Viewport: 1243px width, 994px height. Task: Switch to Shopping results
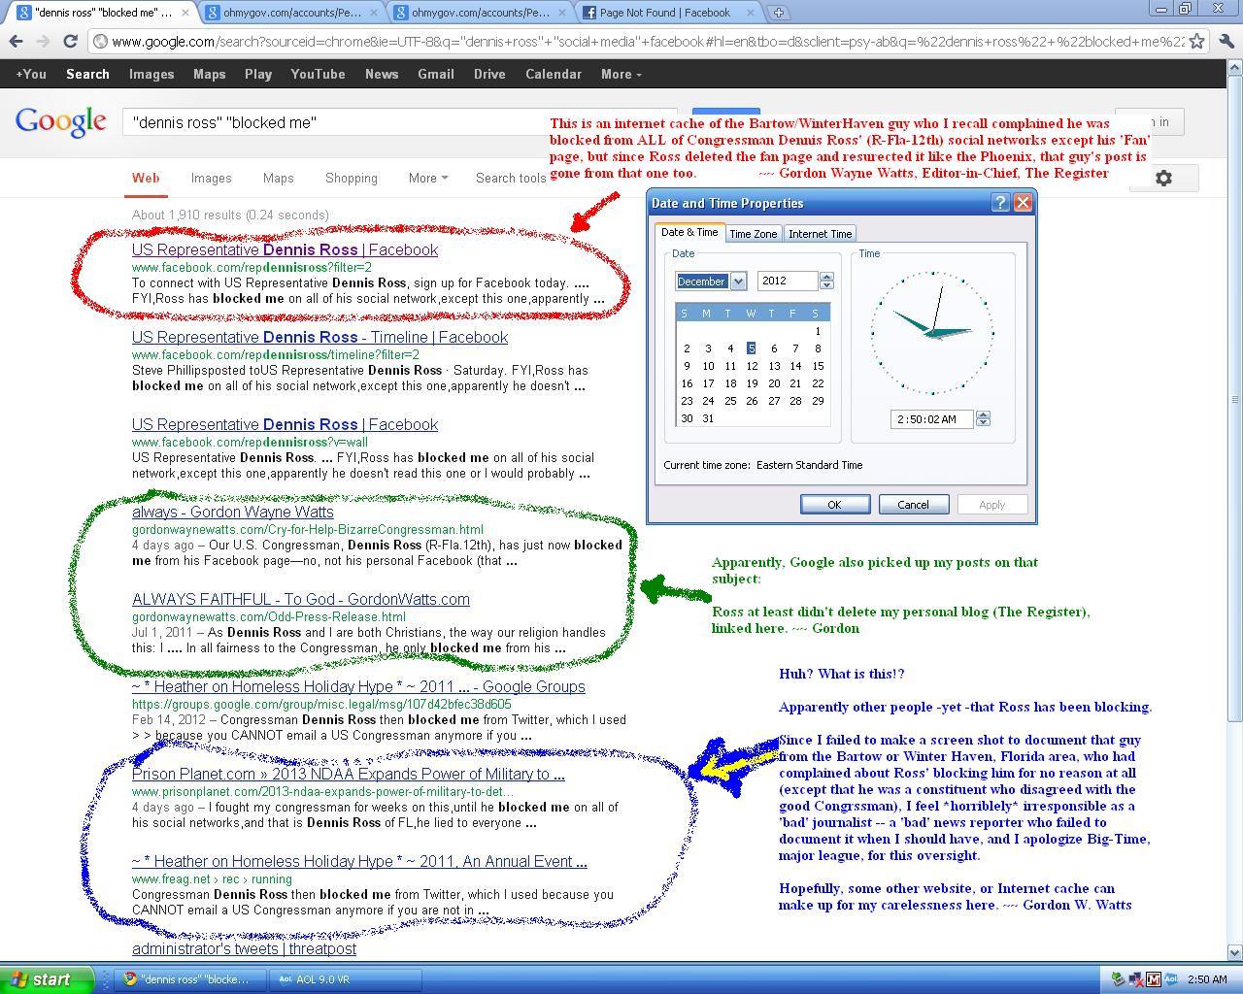(351, 178)
